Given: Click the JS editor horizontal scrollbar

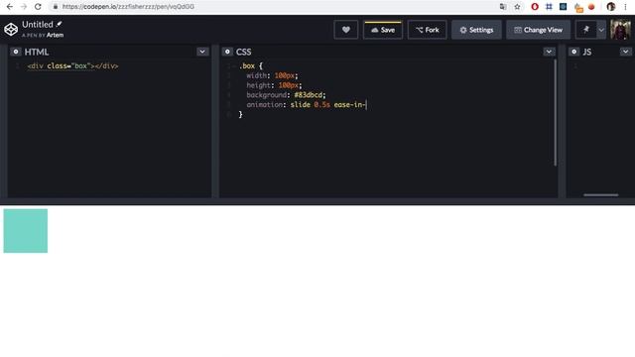Looking at the screenshot, I should (x=600, y=195).
